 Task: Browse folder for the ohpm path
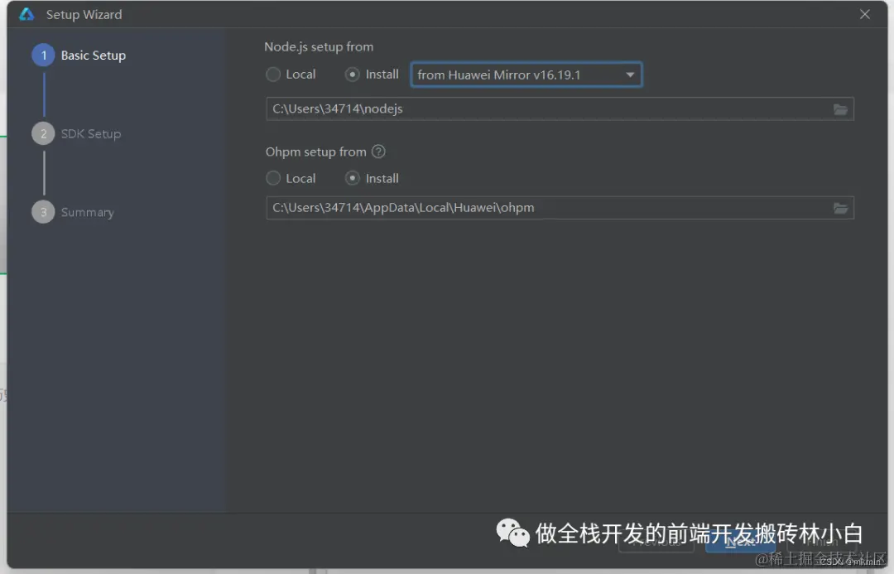click(x=840, y=208)
